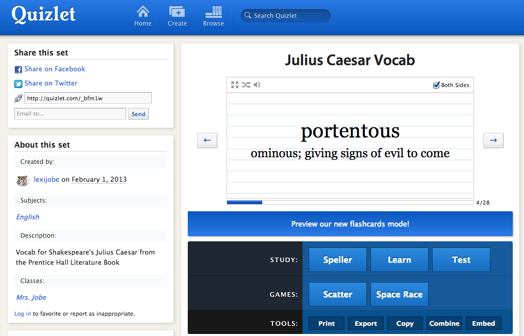
Task: Select the set URL field
Action: pyautogui.click(x=88, y=98)
